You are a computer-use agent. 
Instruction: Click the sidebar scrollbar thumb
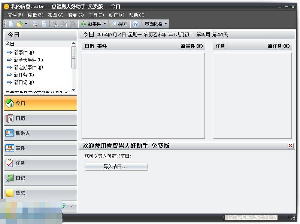[74, 57]
